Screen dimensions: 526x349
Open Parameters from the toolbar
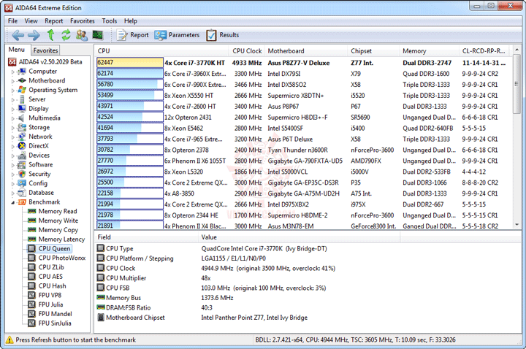(x=177, y=35)
